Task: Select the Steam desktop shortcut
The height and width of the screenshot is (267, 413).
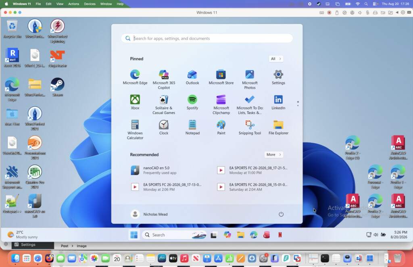Action: [57, 87]
